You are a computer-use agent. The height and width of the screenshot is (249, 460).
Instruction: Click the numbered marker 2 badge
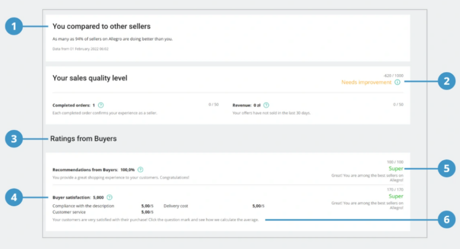tap(445, 82)
